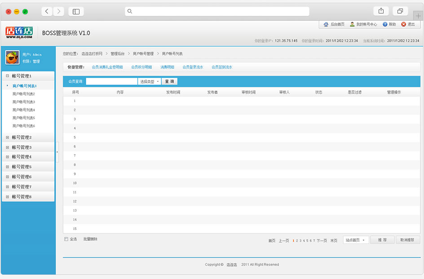
Task: Click the browser share icon
Action: click(381, 11)
